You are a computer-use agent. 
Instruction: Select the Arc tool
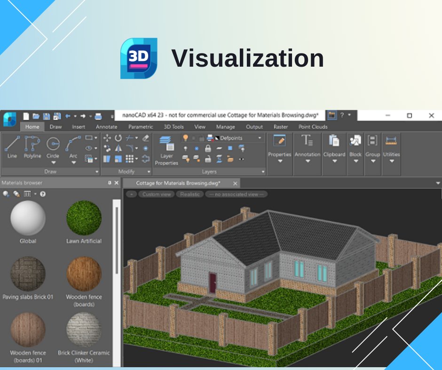click(x=73, y=147)
